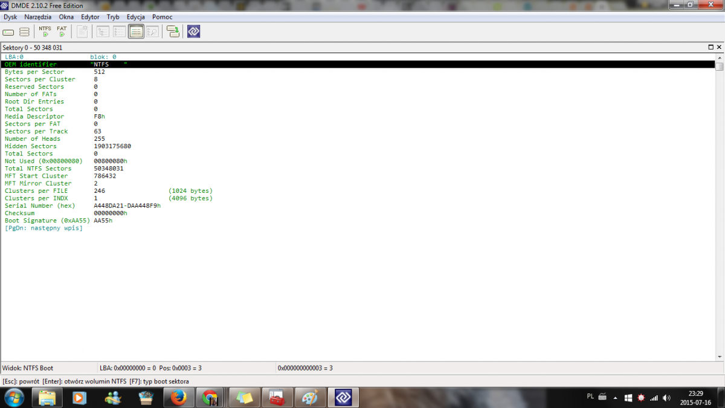Image resolution: width=725 pixels, height=408 pixels.
Task: Click the 0x000000000003 offset status entry
Action: pos(305,368)
